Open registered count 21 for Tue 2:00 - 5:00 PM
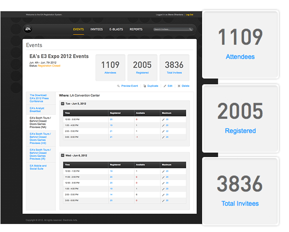This screenshot has width=289, height=232. [111, 131]
